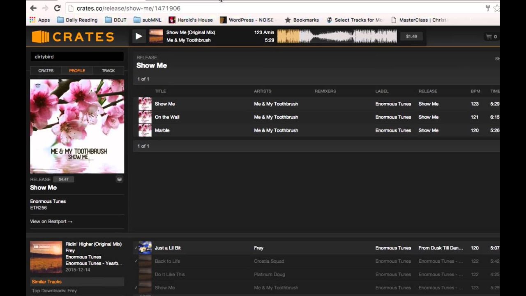526x296 pixels.
Task: Open the On the Wall track title
Action: (x=167, y=117)
